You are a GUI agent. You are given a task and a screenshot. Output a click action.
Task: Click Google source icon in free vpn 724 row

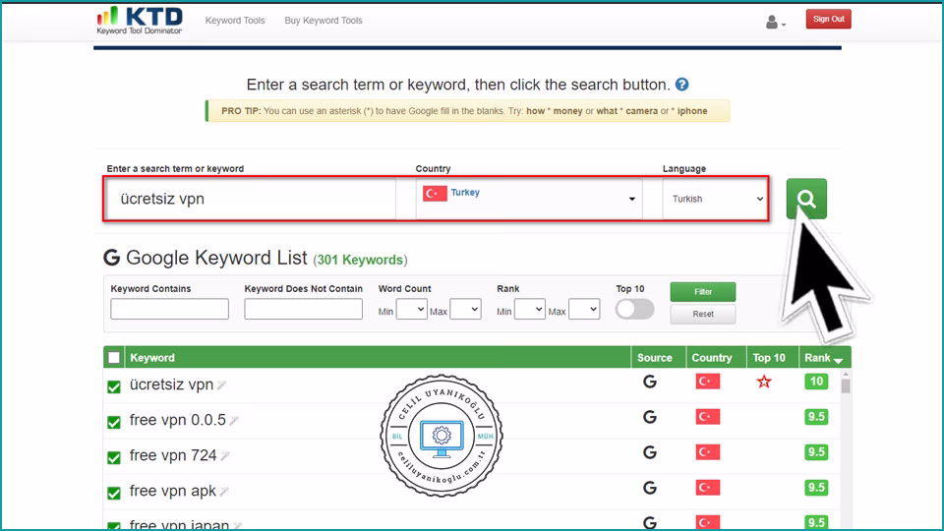point(650,452)
